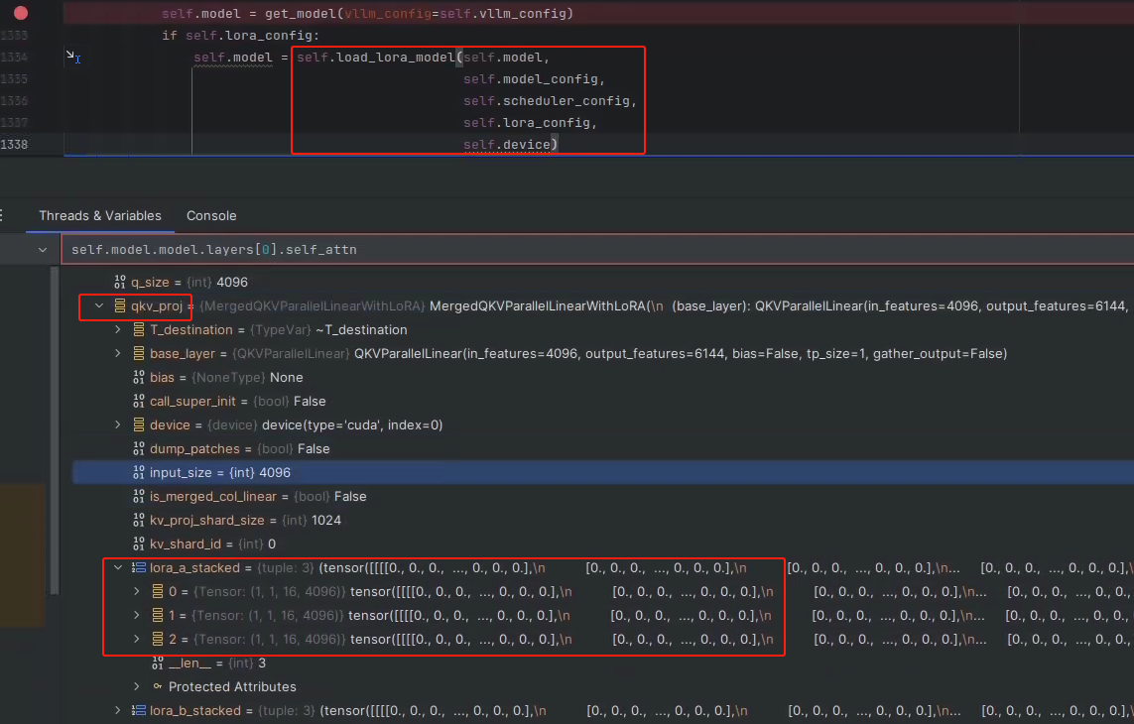Image resolution: width=1134 pixels, height=724 pixels.
Task: Click the evaluate expression input field
Action: pos(597,250)
